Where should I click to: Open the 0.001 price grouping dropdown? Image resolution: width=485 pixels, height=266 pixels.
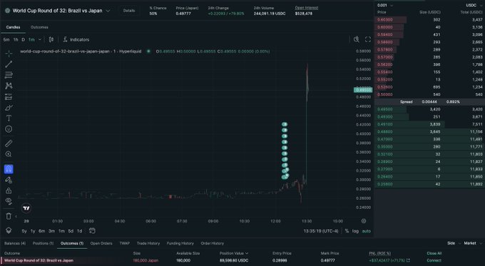(385, 5)
